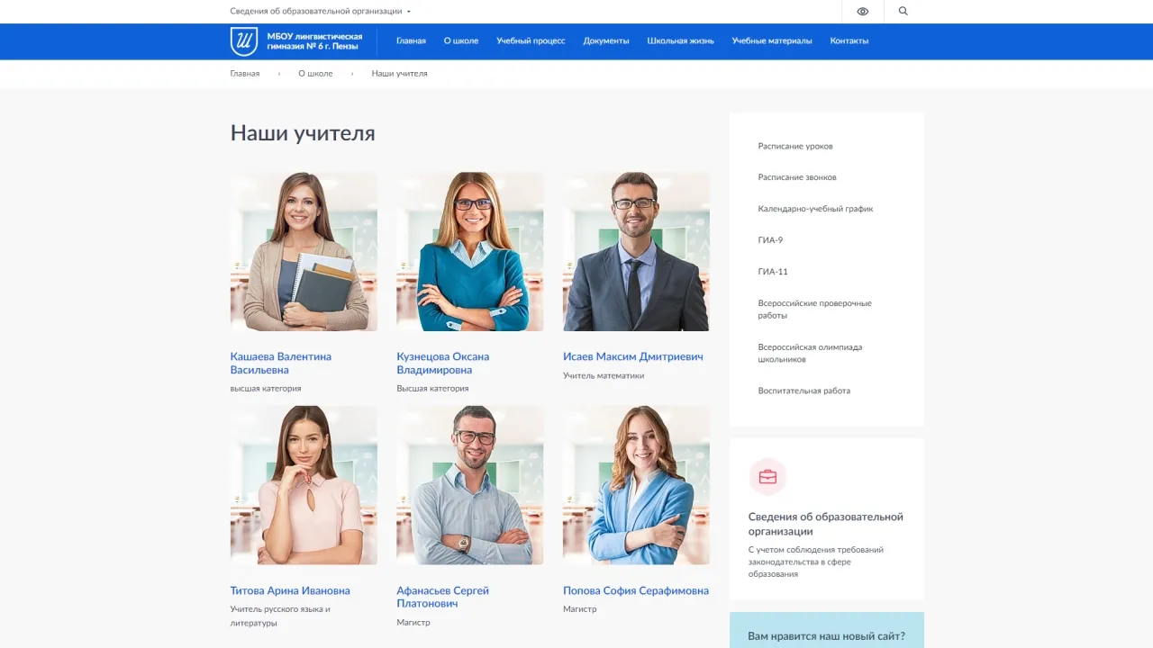Click the name 'Попова София Серафимовна'
1153x648 pixels.
[636, 591]
